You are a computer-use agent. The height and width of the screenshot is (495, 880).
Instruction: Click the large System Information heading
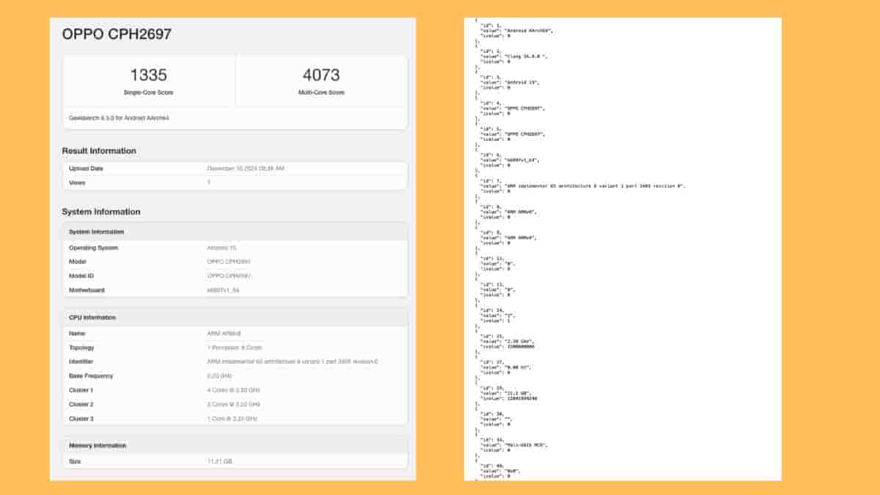pos(100,212)
